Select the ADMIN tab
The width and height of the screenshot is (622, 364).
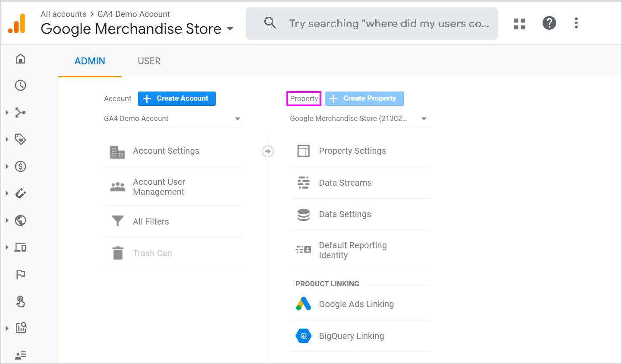tap(90, 61)
